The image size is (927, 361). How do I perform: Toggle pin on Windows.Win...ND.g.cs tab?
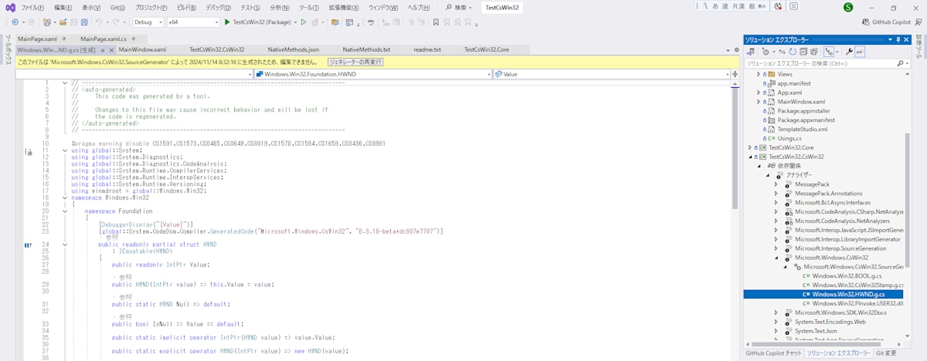pos(102,49)
